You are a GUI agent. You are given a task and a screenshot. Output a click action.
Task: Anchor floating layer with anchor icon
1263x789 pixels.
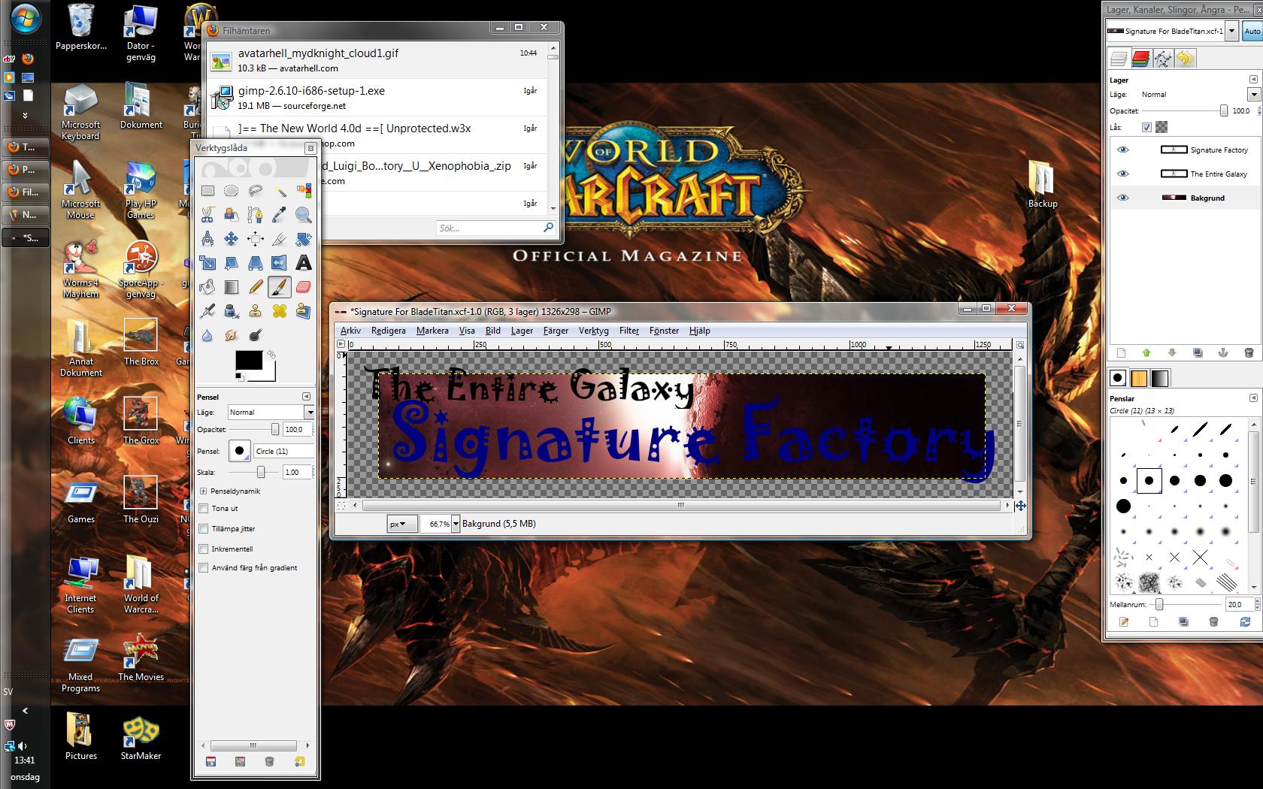pyautogui.click(x=1223, y=352)
